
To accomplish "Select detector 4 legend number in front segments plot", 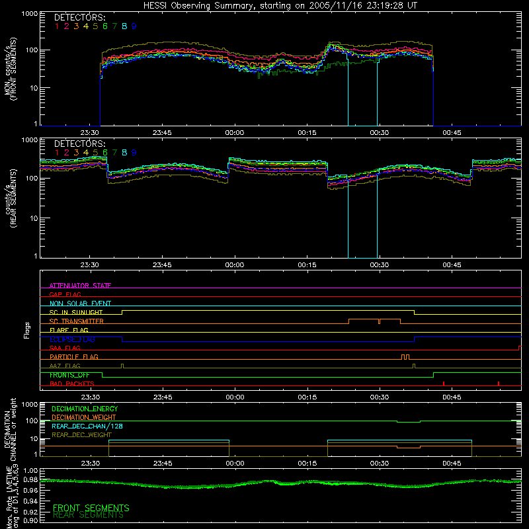I will pos(86,26).
